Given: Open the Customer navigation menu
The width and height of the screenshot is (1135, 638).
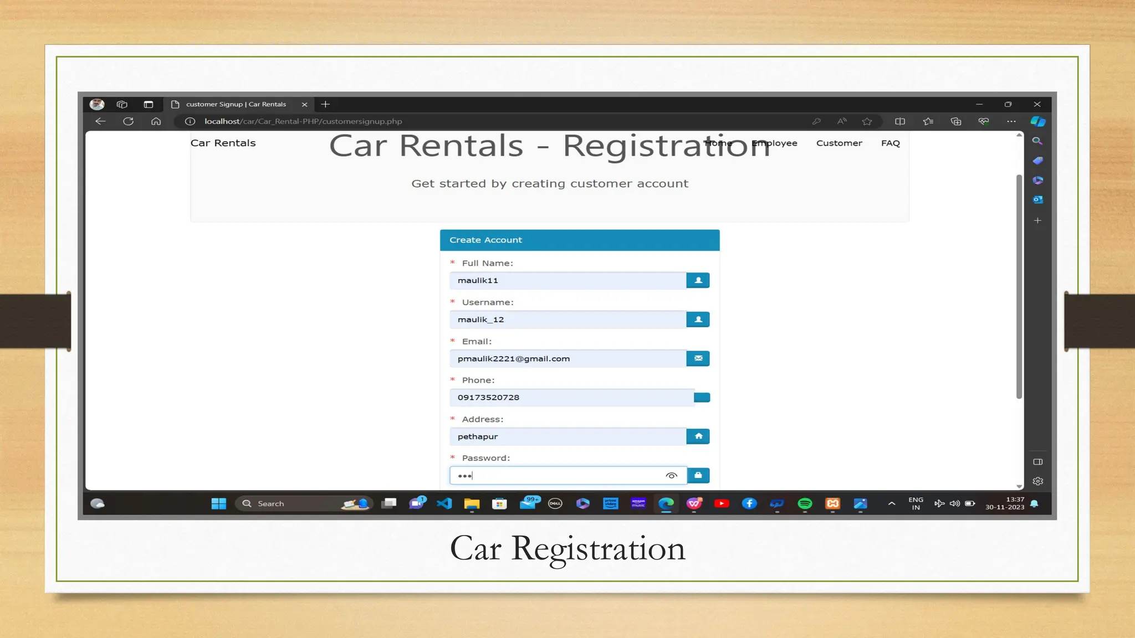Looking at the screenshot, I should point(839,143).
